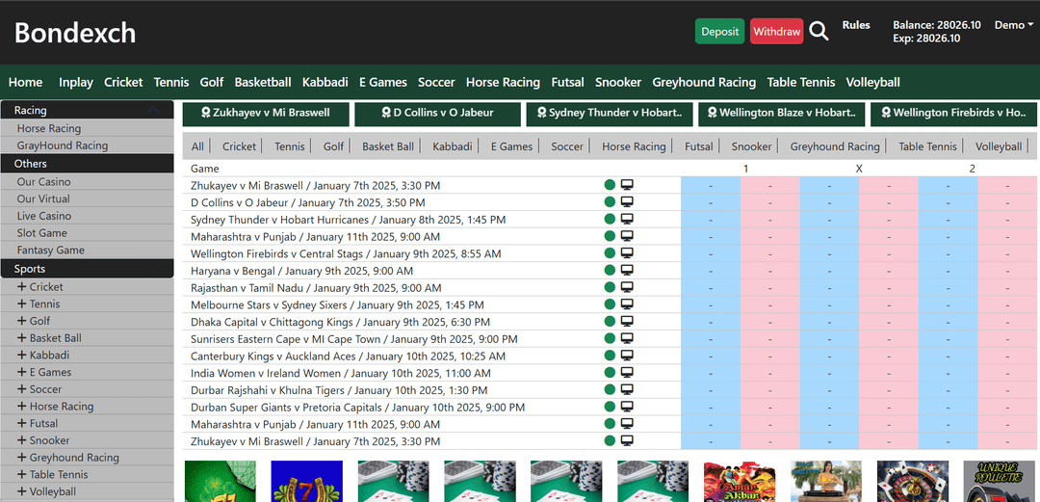Click the Zukhayev v Mi Braswell highlight button
The image size is (1040, 502).
click(x=266, y=113)
